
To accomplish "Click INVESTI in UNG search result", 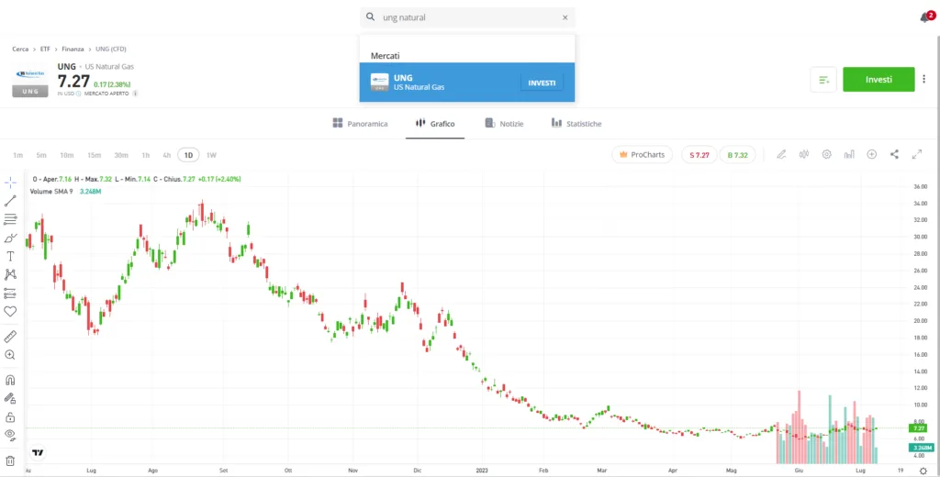I will pos(542,83).
